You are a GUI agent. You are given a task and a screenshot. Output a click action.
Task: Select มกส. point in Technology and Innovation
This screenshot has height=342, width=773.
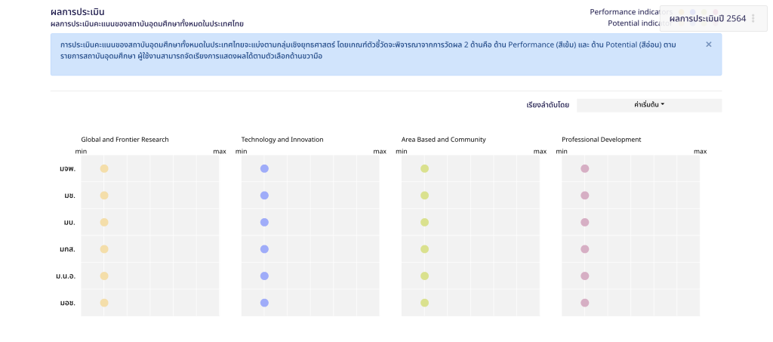click(x=264, y=249)
